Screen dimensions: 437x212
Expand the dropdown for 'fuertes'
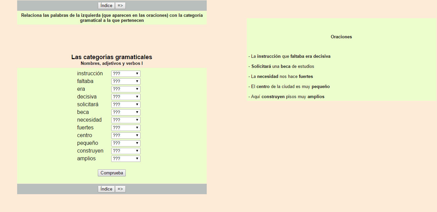click(126, 128)
